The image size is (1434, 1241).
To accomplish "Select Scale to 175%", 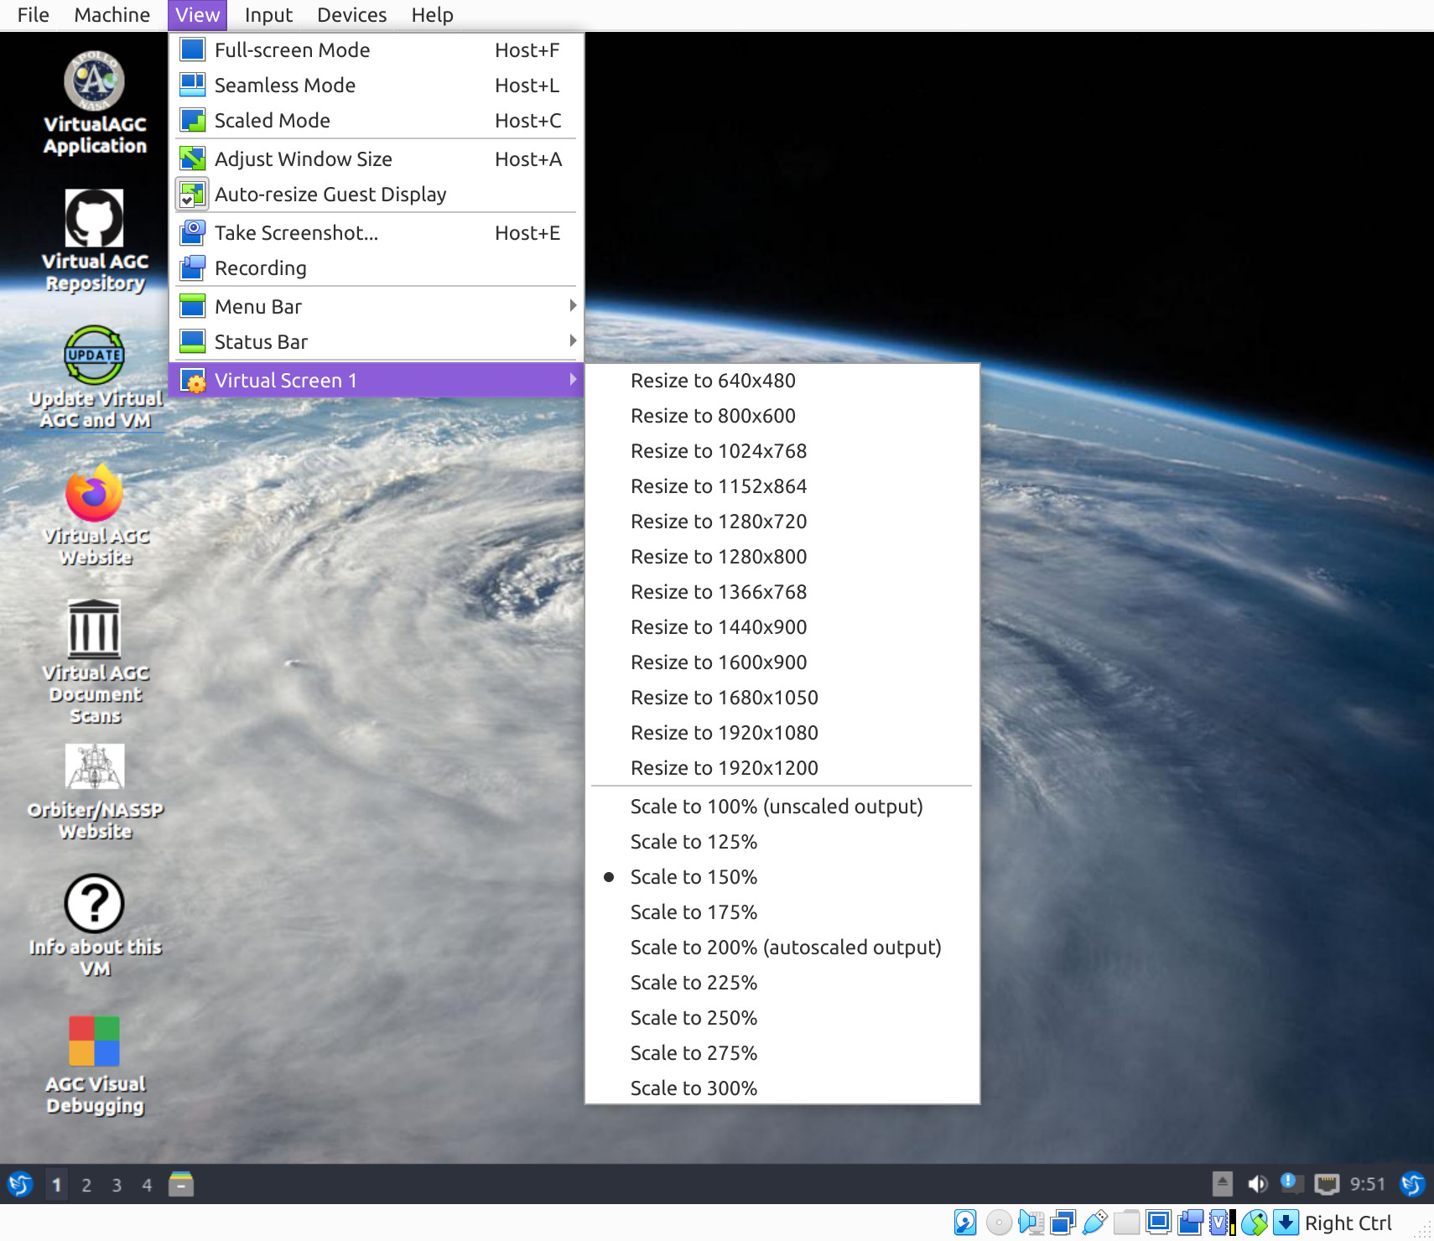I will (782, 912).
